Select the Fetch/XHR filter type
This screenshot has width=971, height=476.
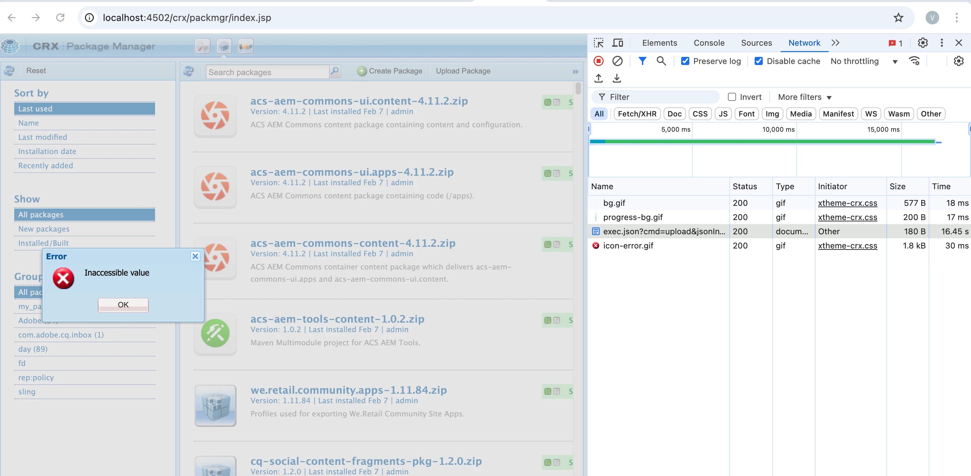(x=636, y=114)
